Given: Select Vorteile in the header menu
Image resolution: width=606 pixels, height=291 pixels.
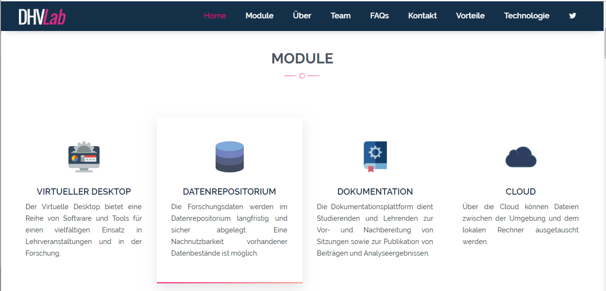Looking at the screenshot, I should (x=470, y=15).
